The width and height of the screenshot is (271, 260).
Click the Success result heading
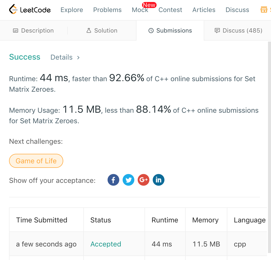(25, 57)
